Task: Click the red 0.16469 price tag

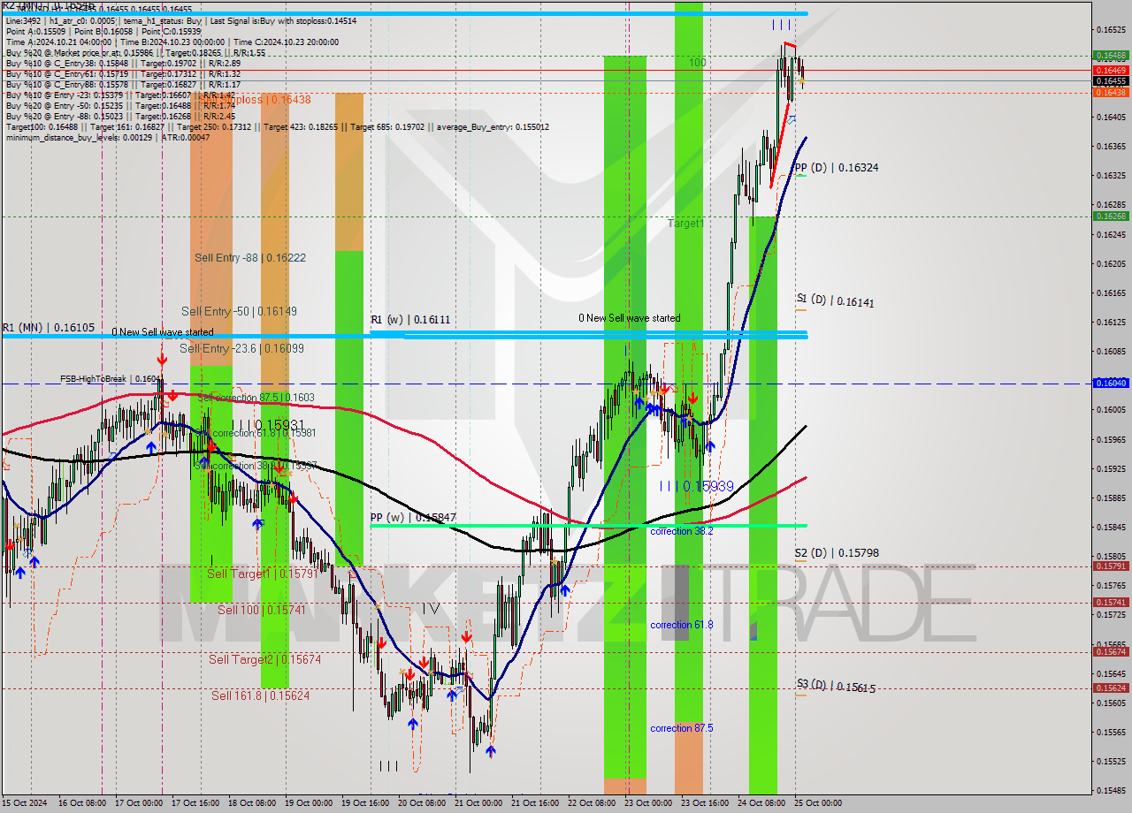Action: click(1111, 69)
